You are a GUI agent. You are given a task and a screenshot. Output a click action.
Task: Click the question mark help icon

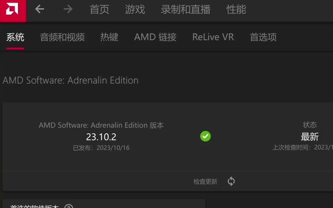[x=69, y=206]
